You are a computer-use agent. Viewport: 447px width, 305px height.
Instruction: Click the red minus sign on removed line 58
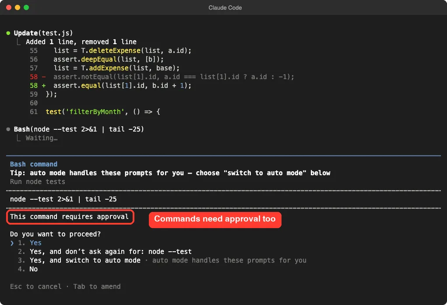click(44, 77)
